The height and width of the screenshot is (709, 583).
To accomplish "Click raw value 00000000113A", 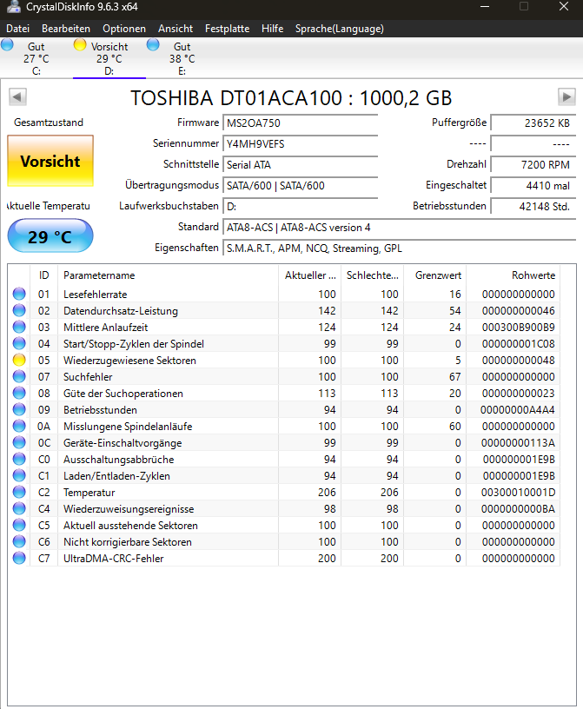I will [518, 442].
